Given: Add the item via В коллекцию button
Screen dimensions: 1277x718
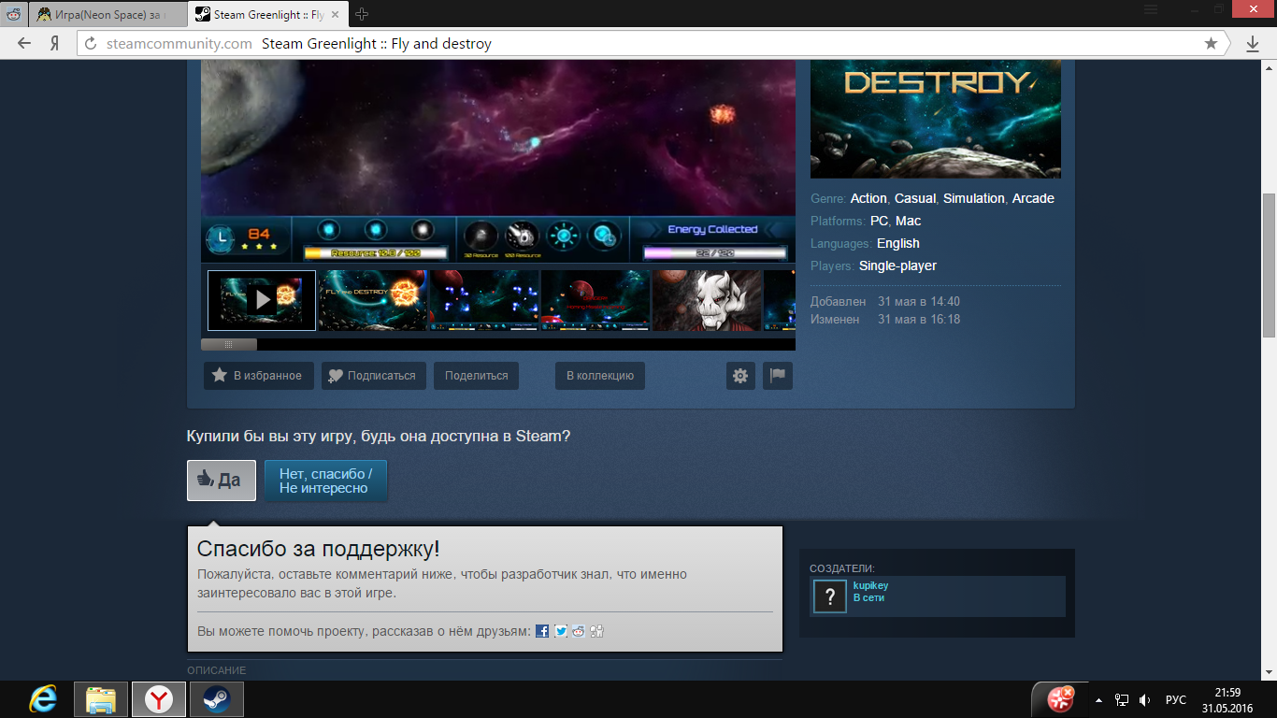Looking at the screenshot, I should (600, 376).
